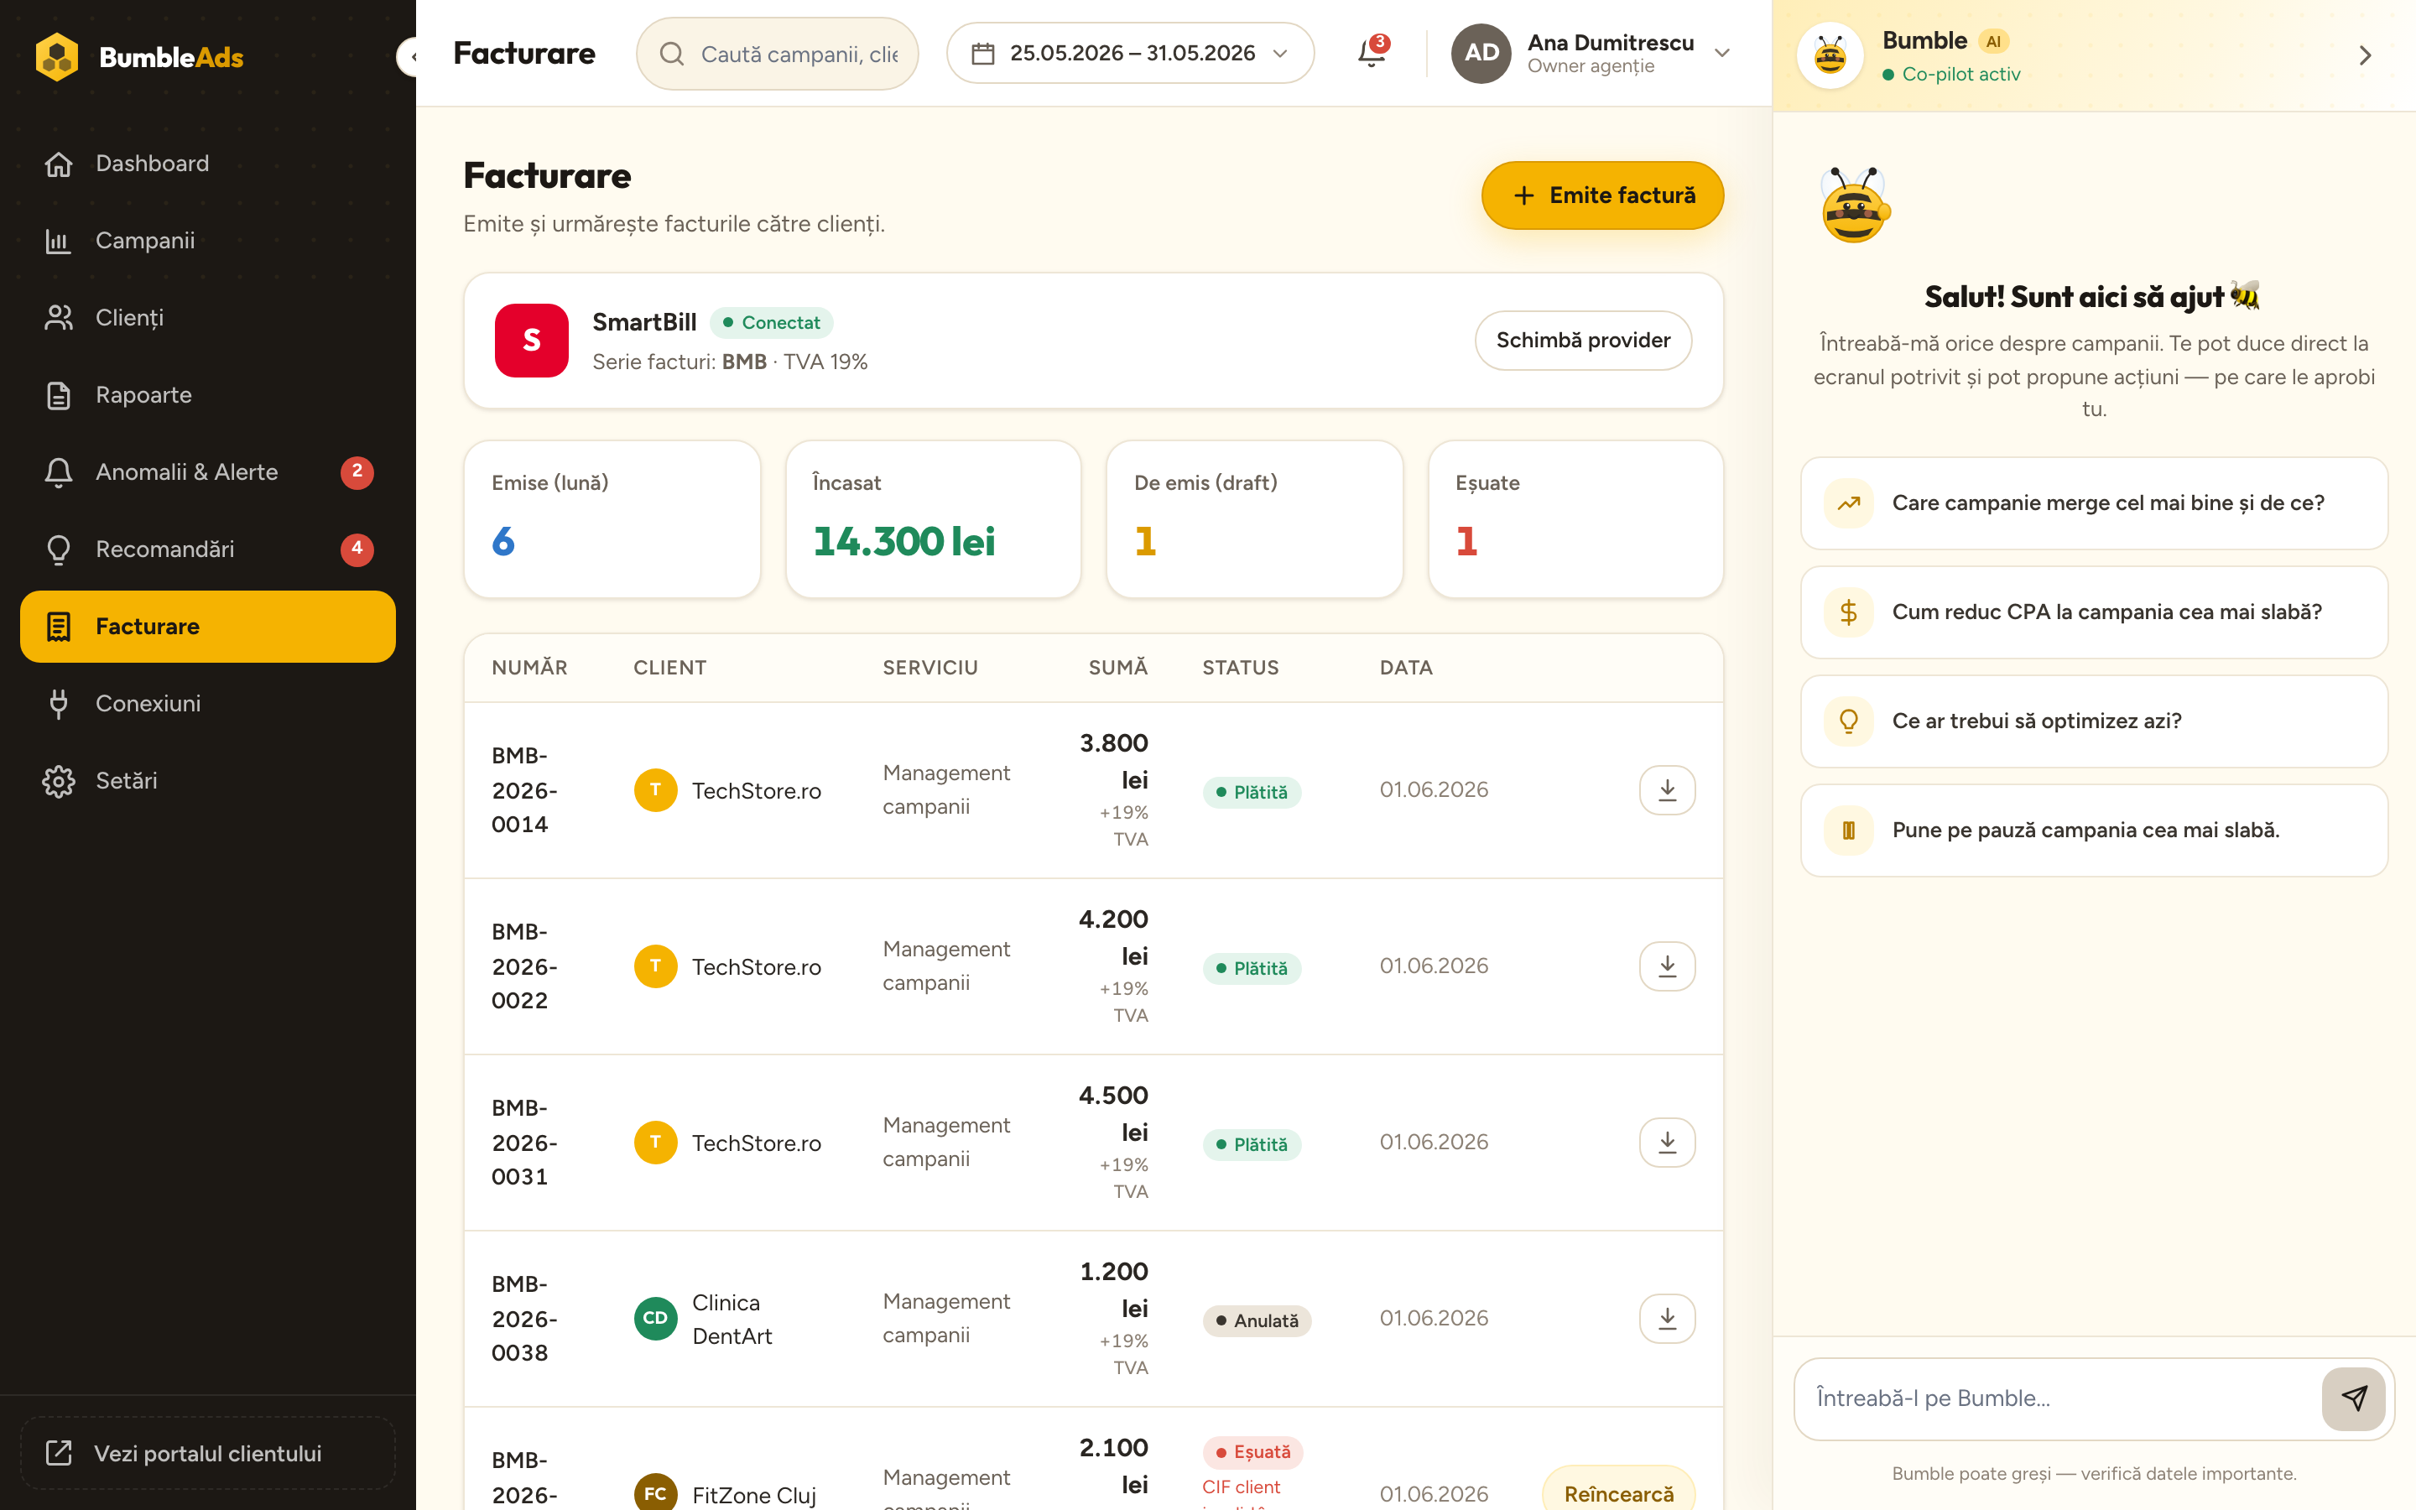This screenshot has height=1510, width=2416.
Task: Select Ce ar trebui să optimizez azi
Action: [x=2094, y=721]
